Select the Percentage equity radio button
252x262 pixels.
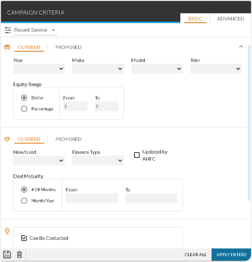[24, 109]
